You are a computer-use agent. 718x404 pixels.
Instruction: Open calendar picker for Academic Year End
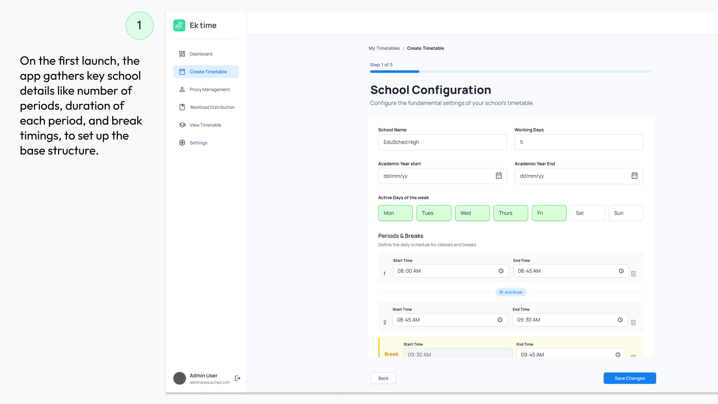[x=635, y=176]
